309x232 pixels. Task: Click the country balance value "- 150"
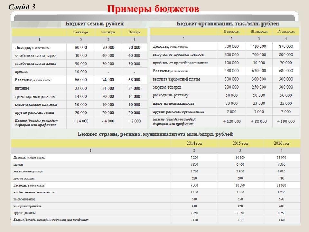(194, 220)
